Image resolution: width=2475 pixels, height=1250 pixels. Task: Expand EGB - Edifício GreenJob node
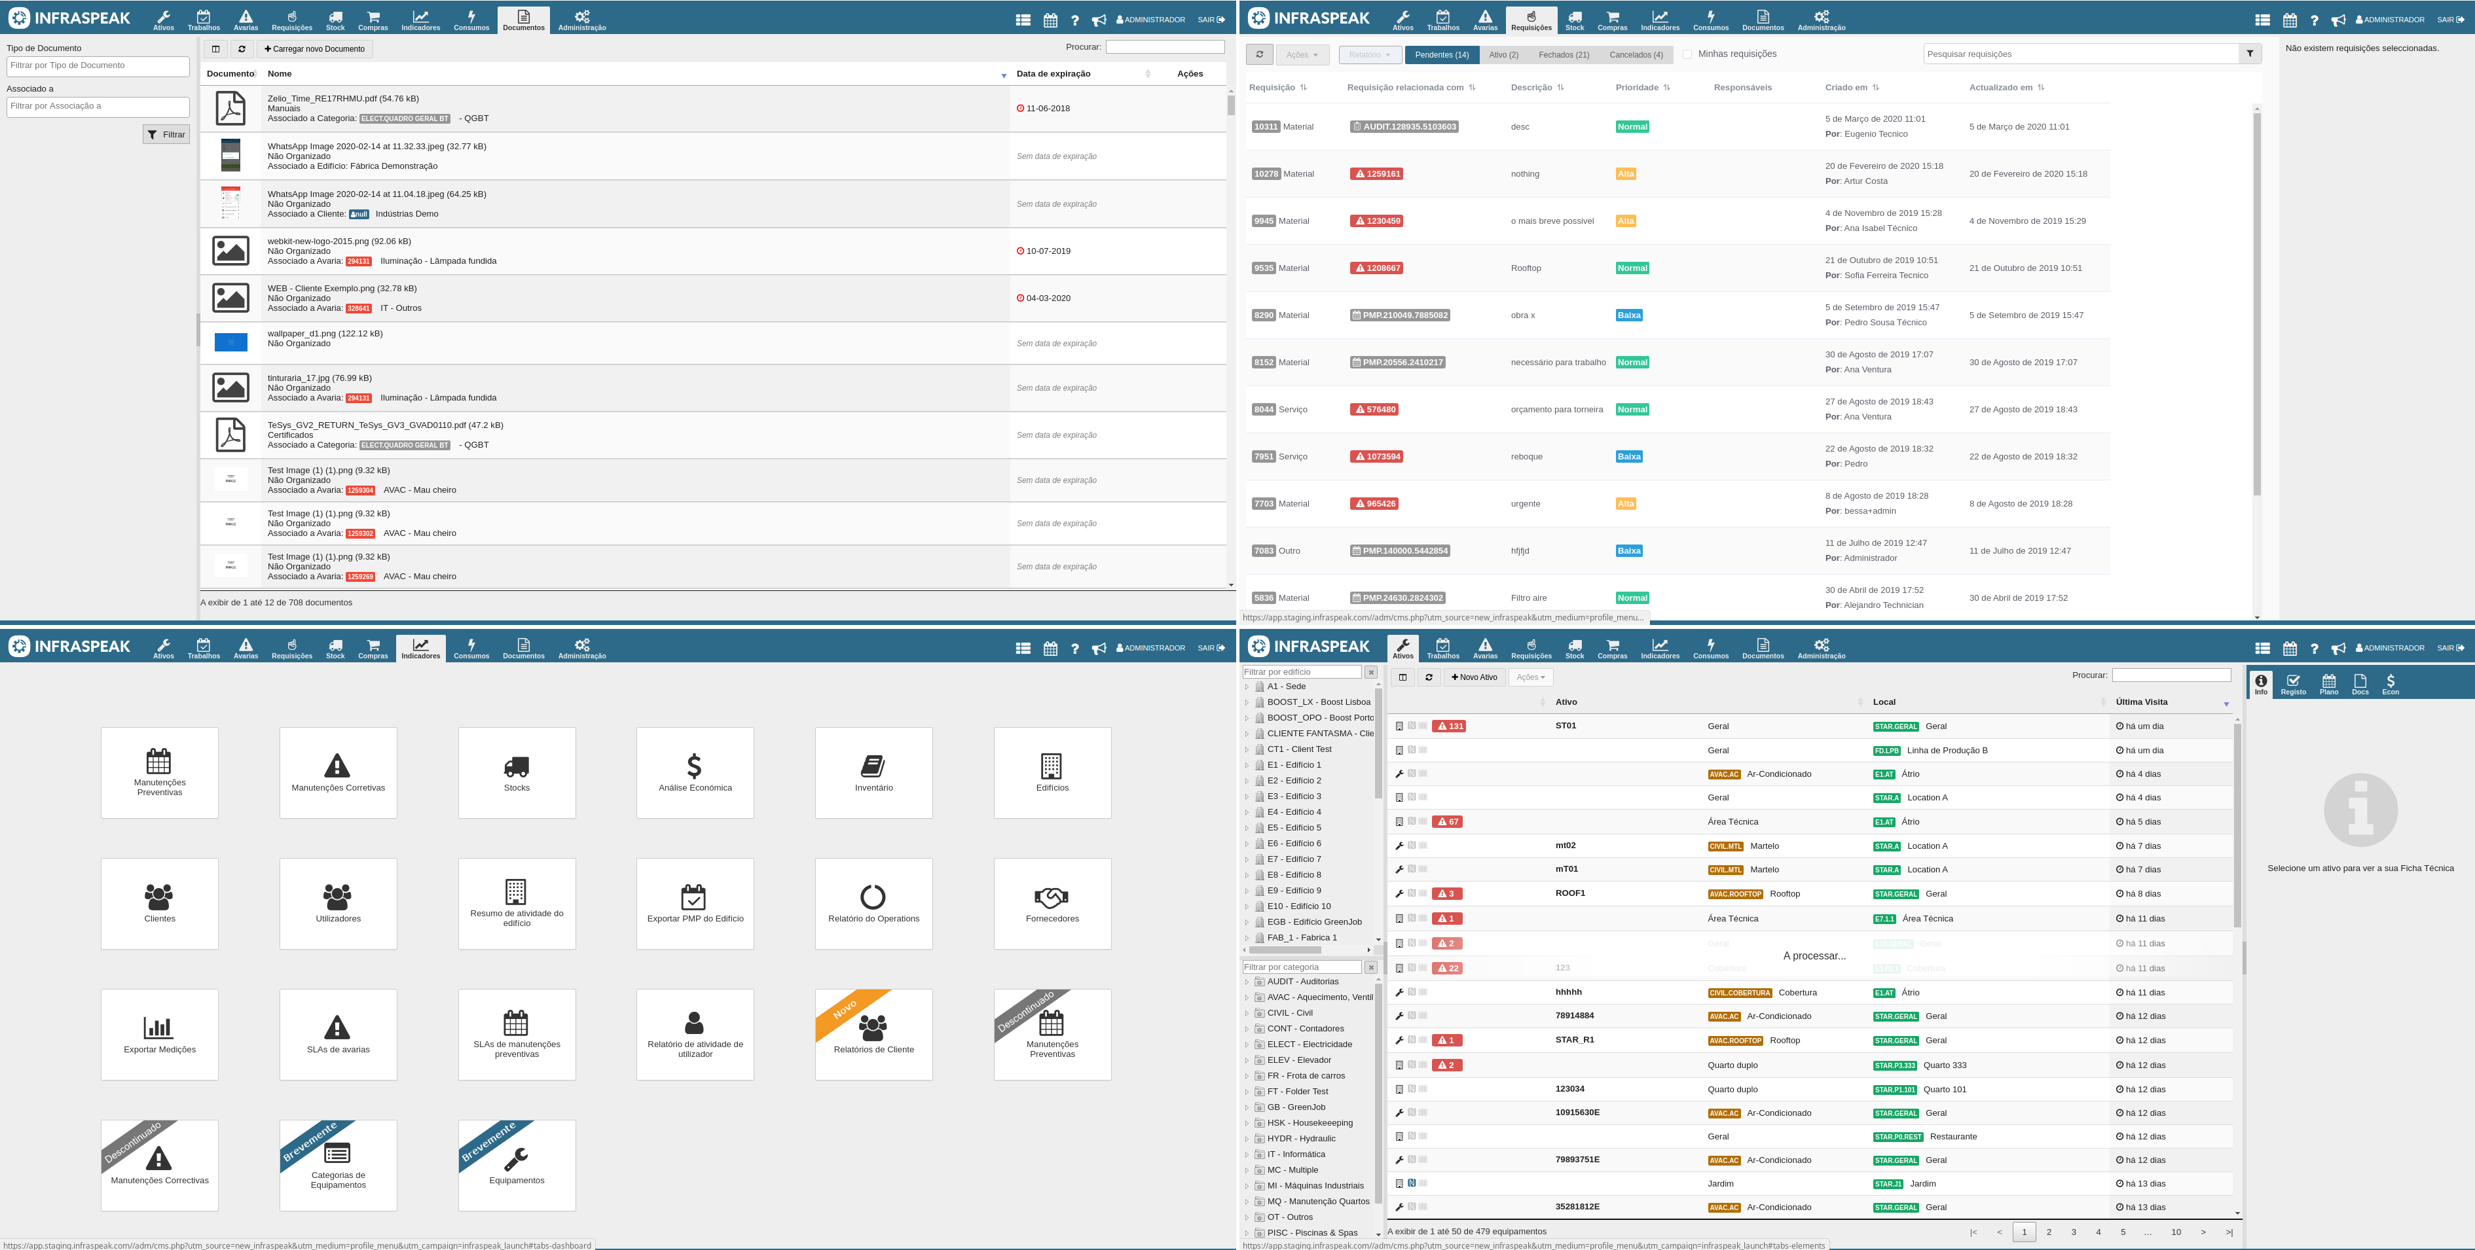point(1247,923)
